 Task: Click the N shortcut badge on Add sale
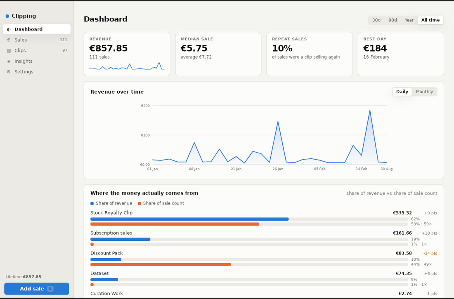pyautogui.click(x=50, y=289)
